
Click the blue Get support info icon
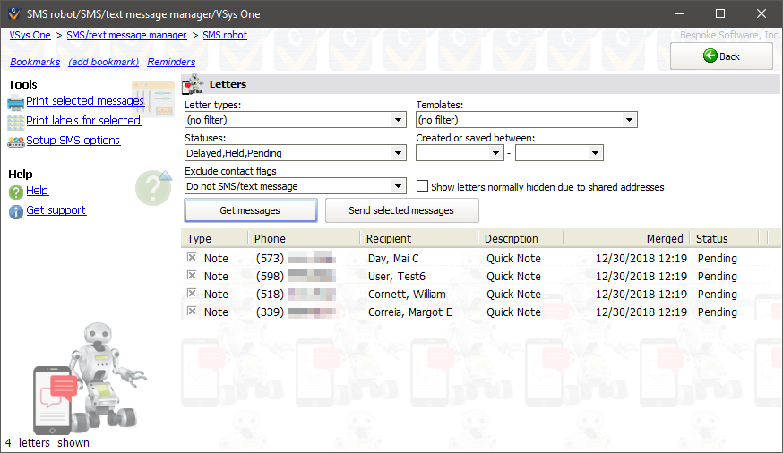click(16, 211)
